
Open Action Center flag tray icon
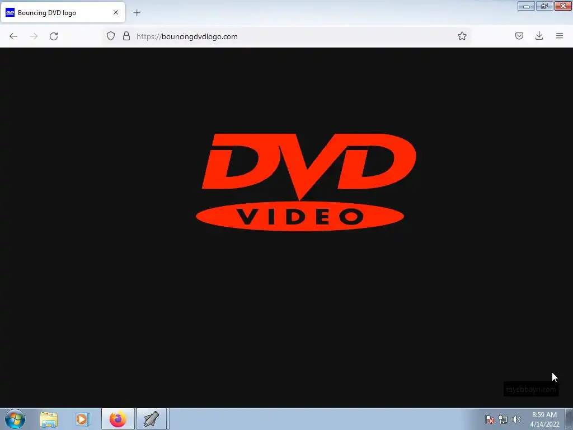(x=489, y=419)
